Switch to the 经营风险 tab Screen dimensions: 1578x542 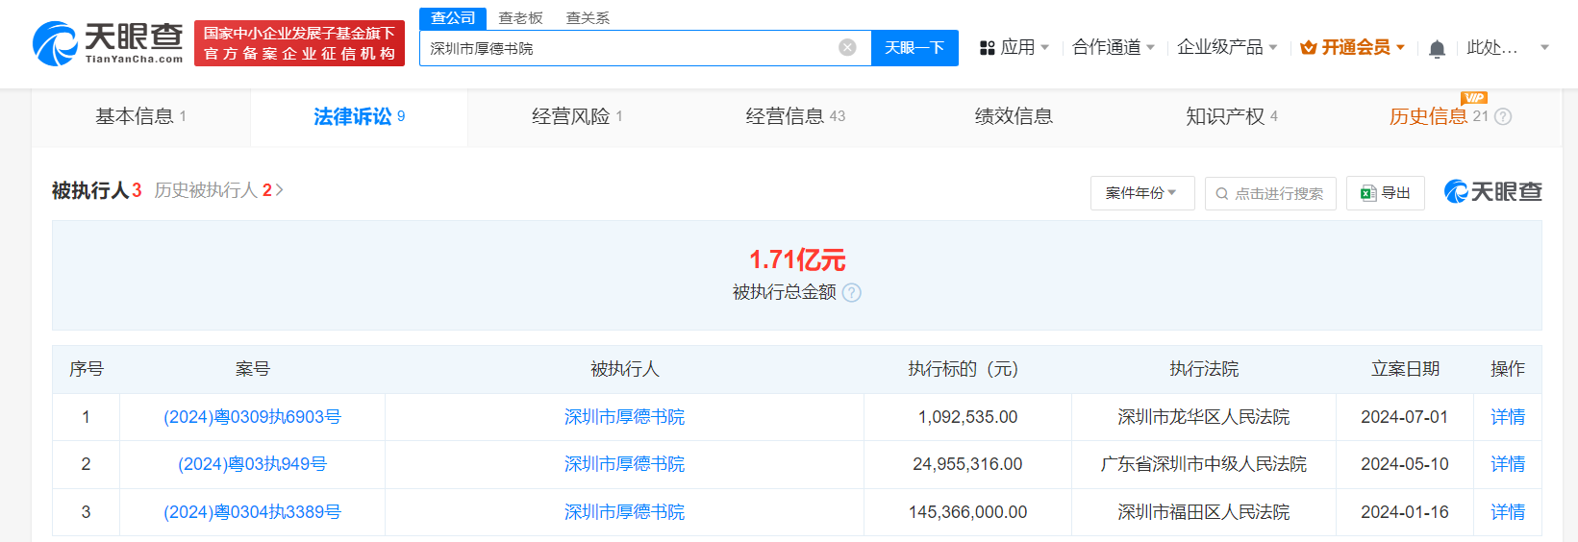pos(577,116)
